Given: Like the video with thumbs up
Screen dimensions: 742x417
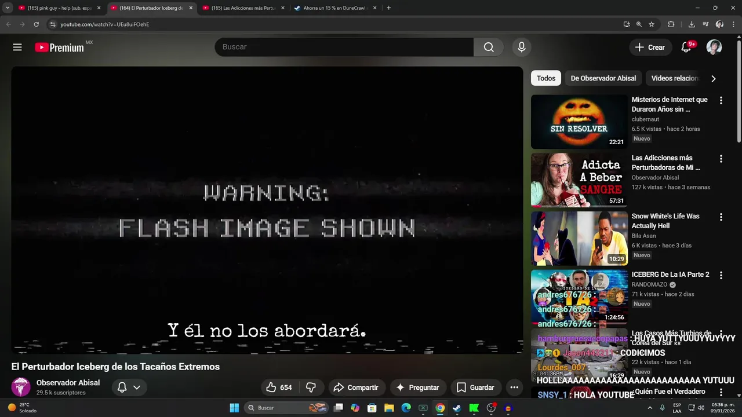Looking at the screenshot, I should 279,387.
